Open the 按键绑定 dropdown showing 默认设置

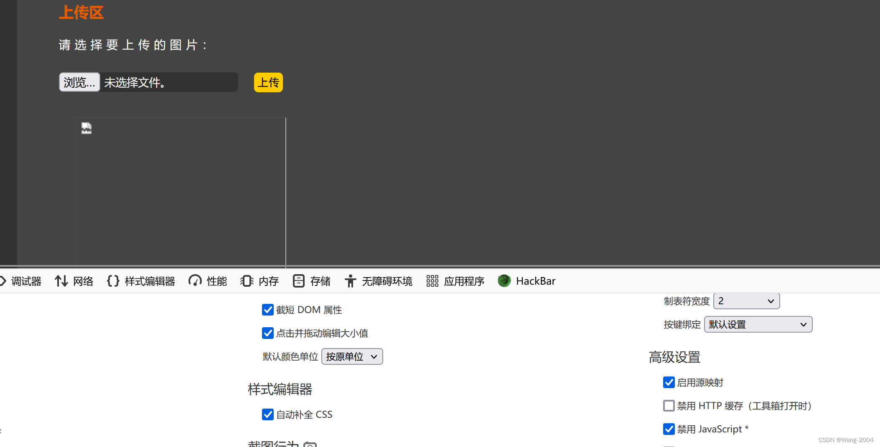point(758,324)
